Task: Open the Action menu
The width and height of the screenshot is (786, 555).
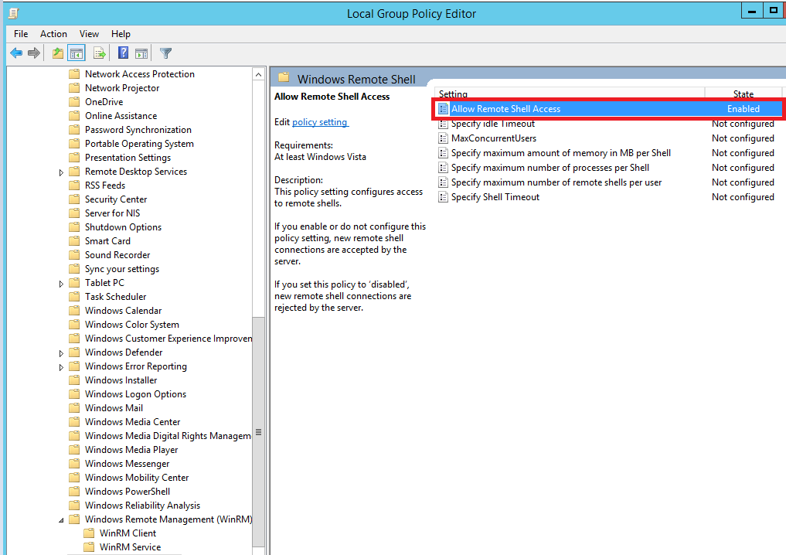Action: 53,33
